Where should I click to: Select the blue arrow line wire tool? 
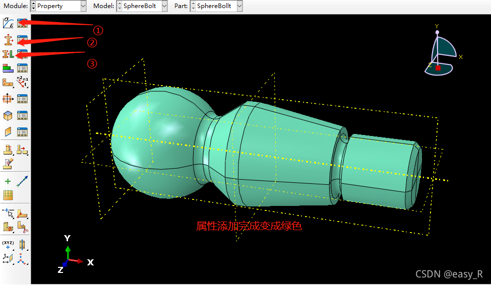[22, 181]
